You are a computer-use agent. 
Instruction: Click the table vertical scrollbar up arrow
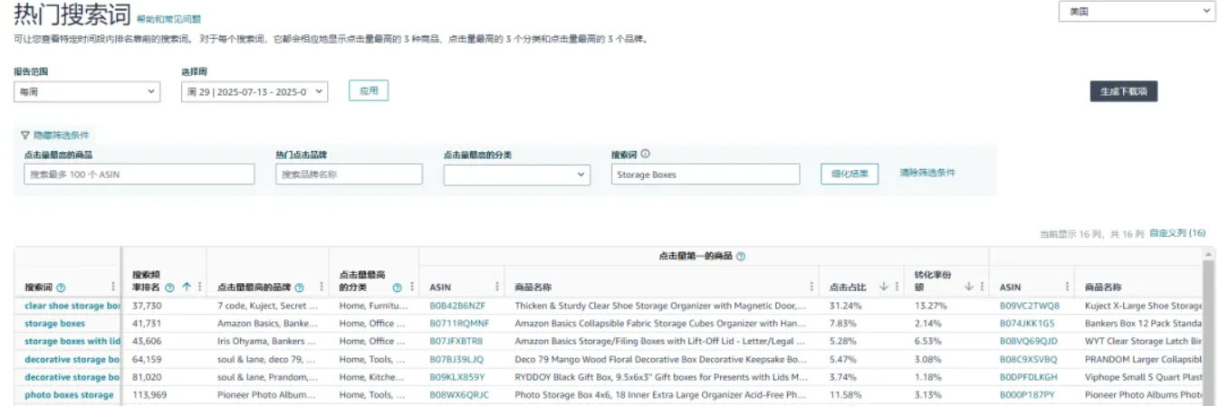pos(1208,252)
